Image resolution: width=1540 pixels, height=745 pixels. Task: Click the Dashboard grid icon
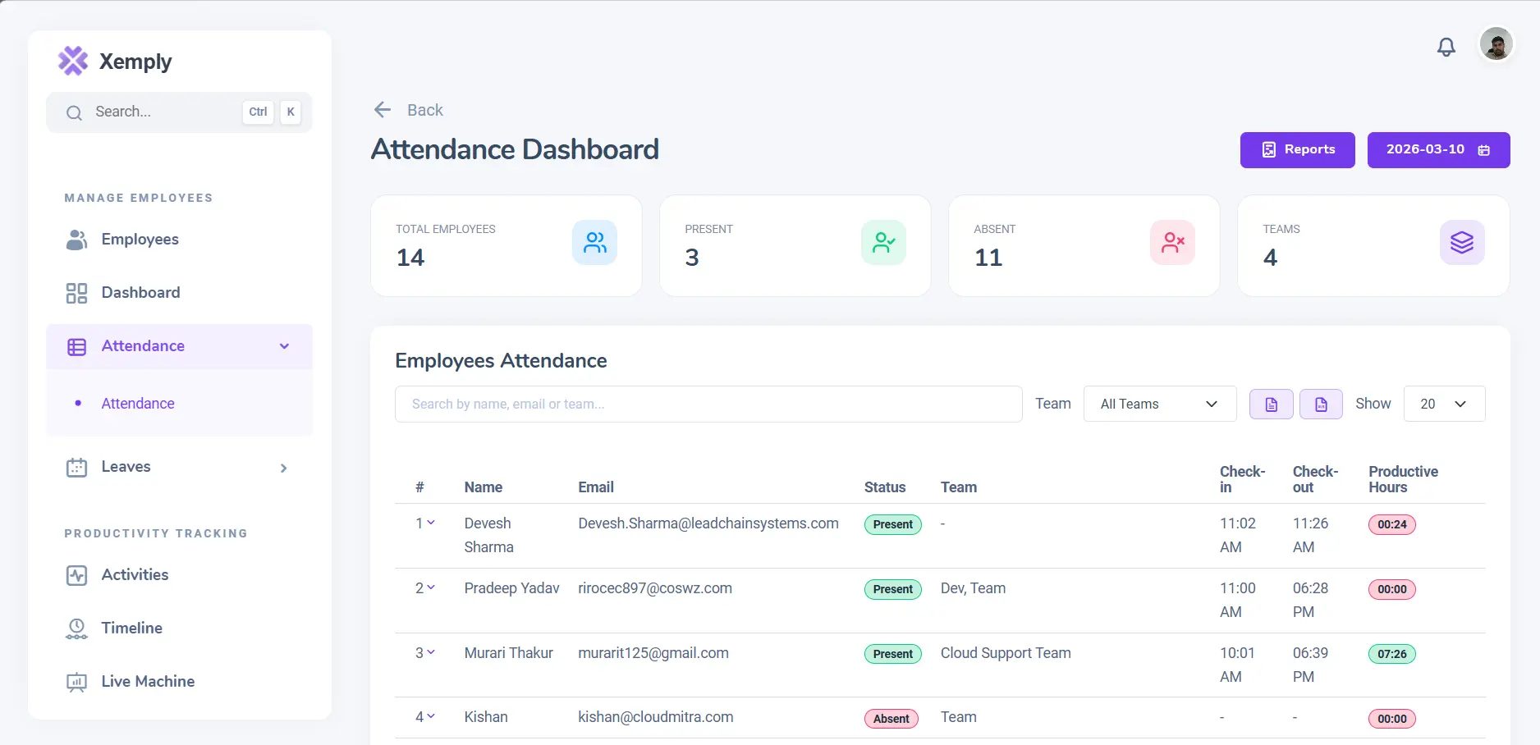[x=76, y=293]
